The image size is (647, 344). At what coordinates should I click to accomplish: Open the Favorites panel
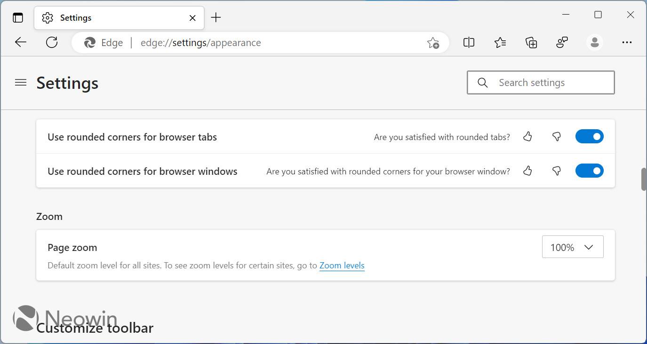tap(500, 42)
